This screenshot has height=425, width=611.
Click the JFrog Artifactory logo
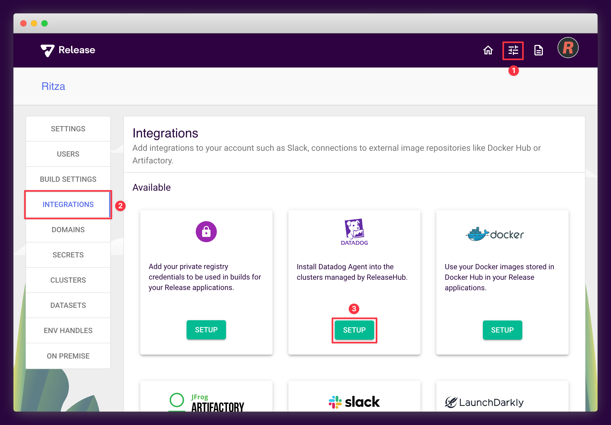click(206, 402)
